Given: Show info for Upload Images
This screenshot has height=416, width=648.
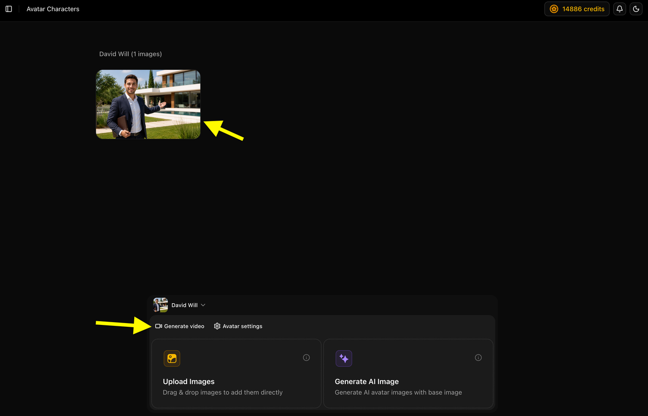Looking at the screenshot, I should [x=306, y=357].
